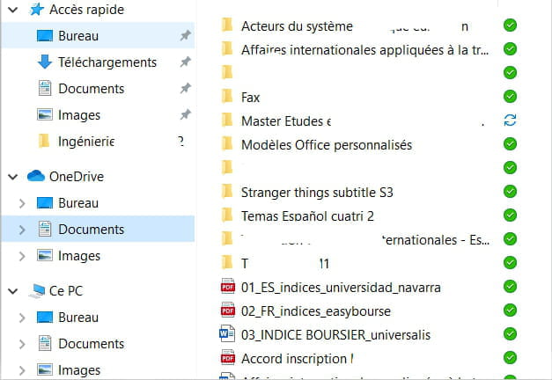Open Bureau under OneDrive

click(x=78, y=203)
